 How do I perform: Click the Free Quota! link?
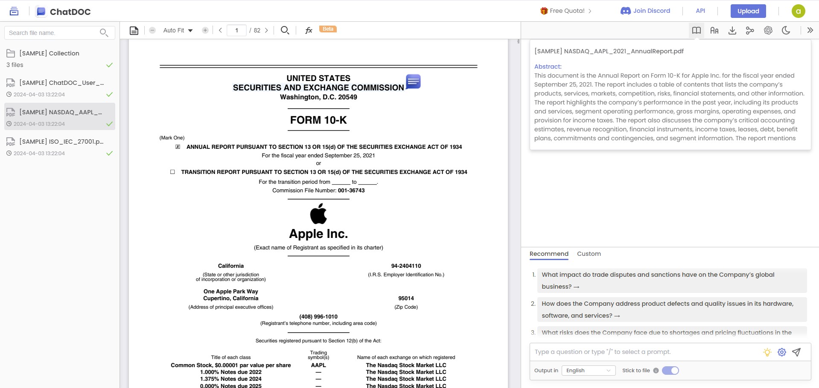pos(567,11)
